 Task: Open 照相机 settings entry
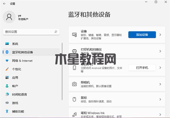[117, 84]
